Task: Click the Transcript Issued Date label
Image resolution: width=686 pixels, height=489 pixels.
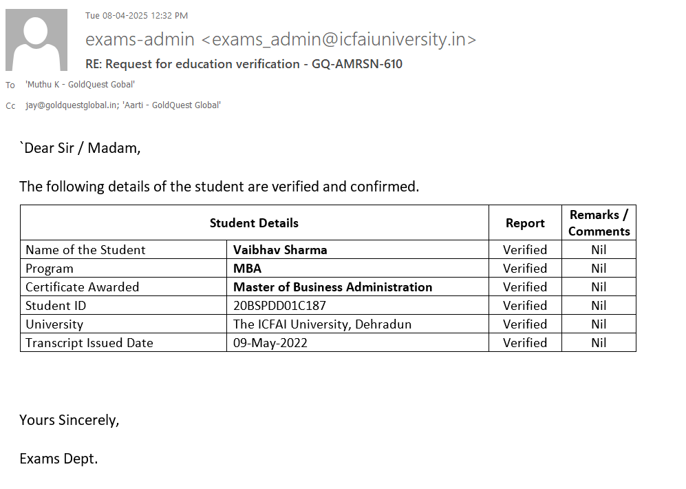Action: [89, 343]
